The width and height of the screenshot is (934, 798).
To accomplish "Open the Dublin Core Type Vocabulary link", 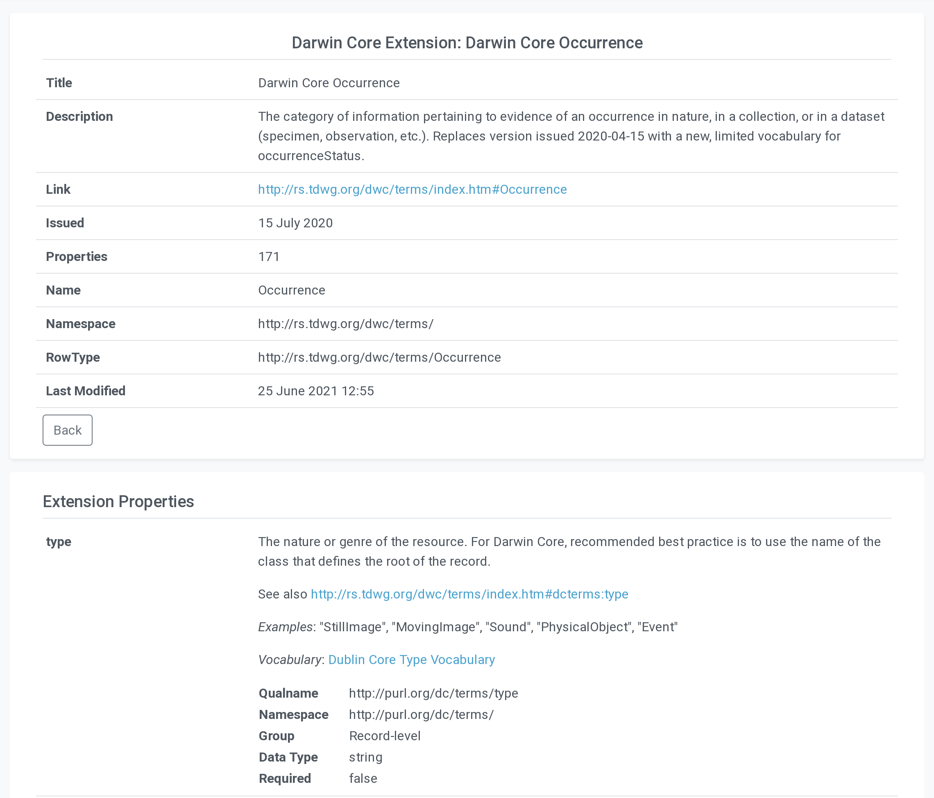I will pos(411,660).
